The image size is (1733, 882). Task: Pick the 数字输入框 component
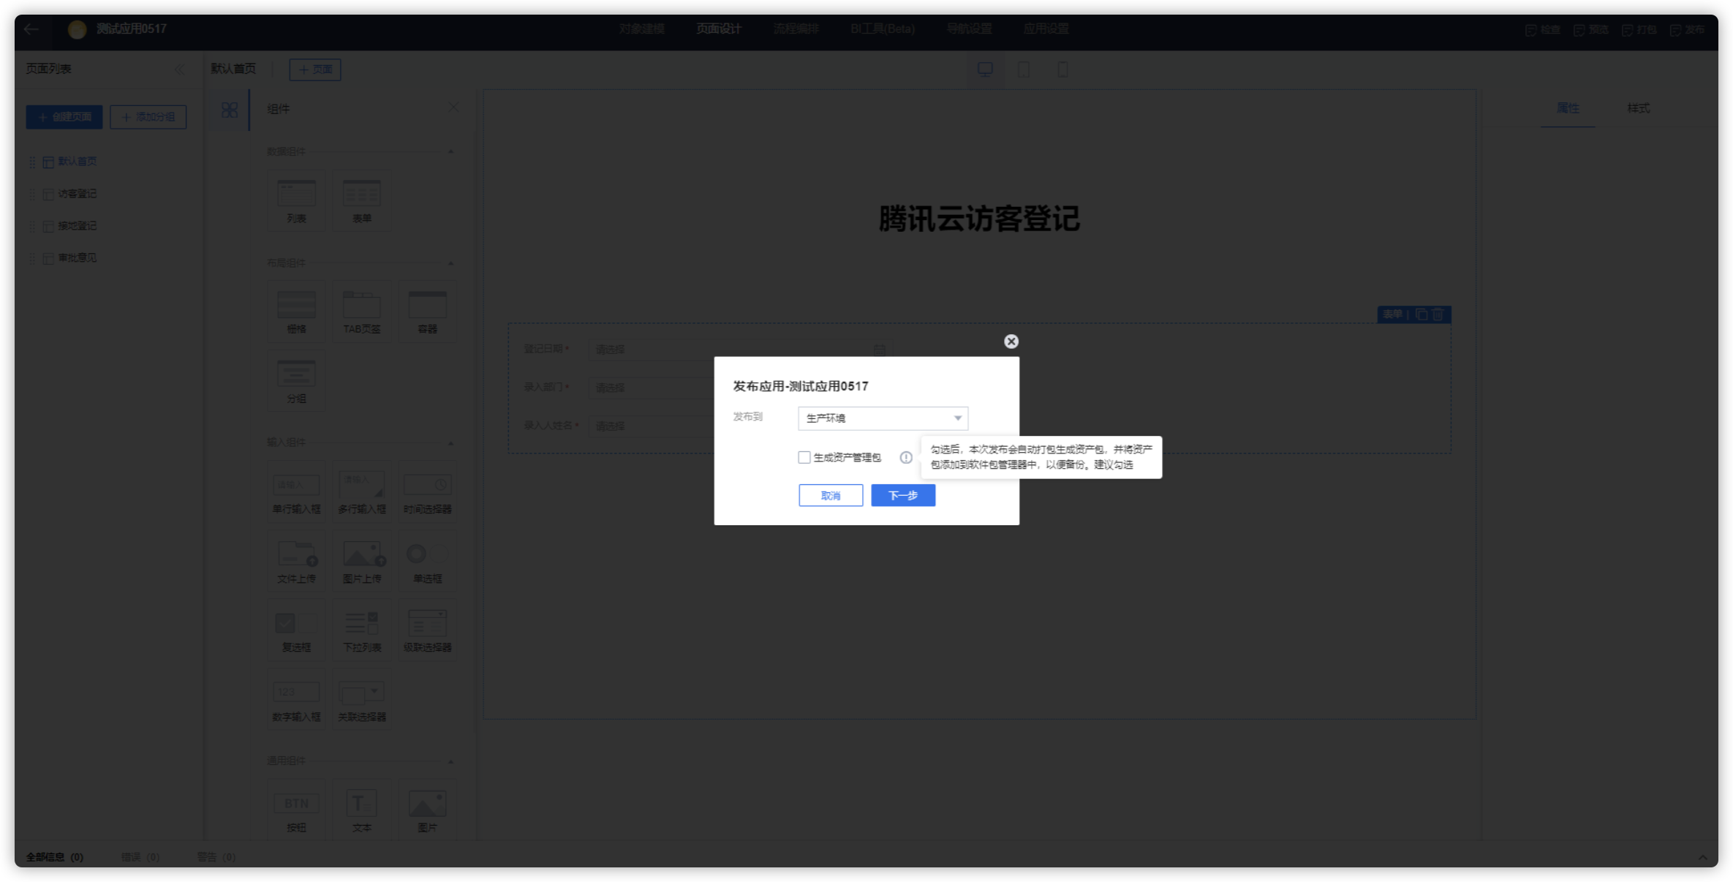coord(296,699)
